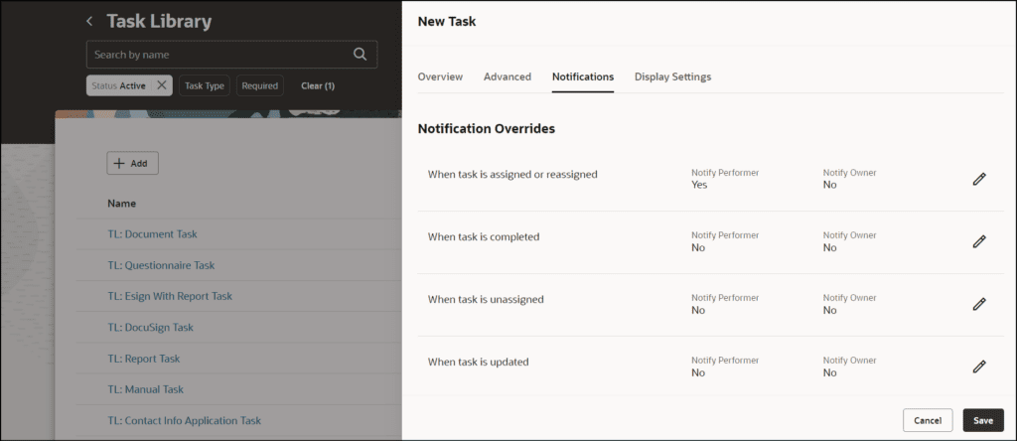Click the back arrow beside Task Library
Image resolution: width=1017 pixels, height=441 pixels.
(89, 22)
